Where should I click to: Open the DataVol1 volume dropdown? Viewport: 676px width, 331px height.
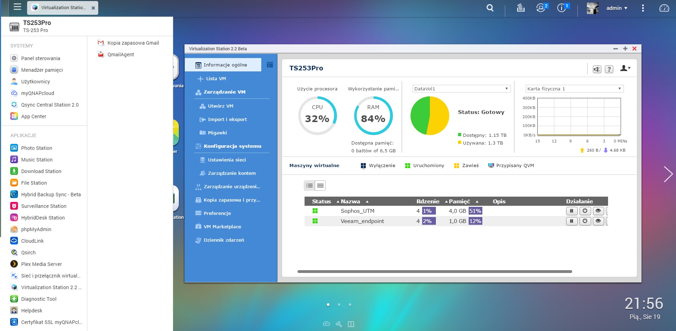click(x=461, y=89)
